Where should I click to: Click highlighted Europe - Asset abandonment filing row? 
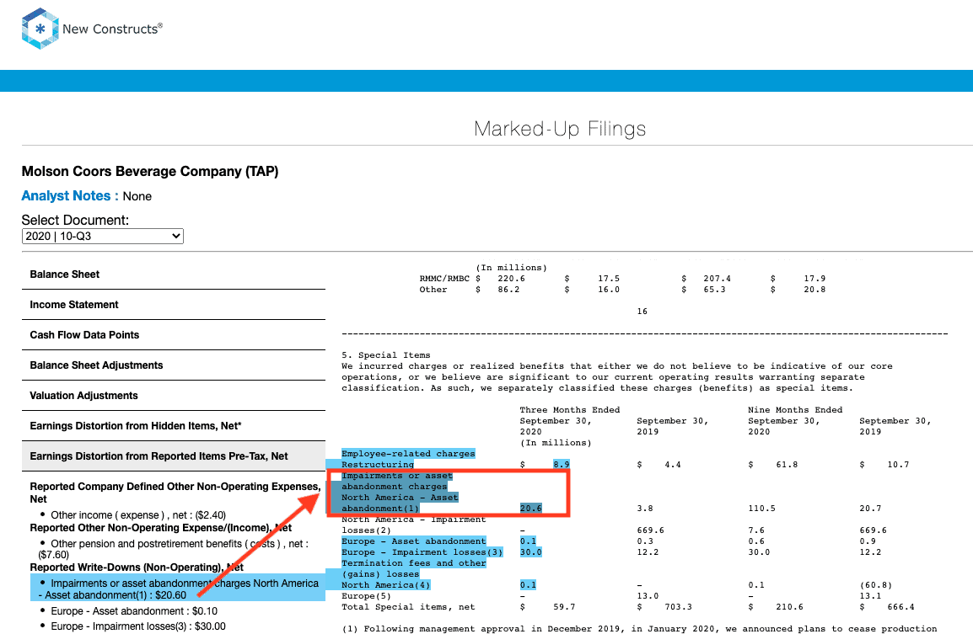coord(414,541)
